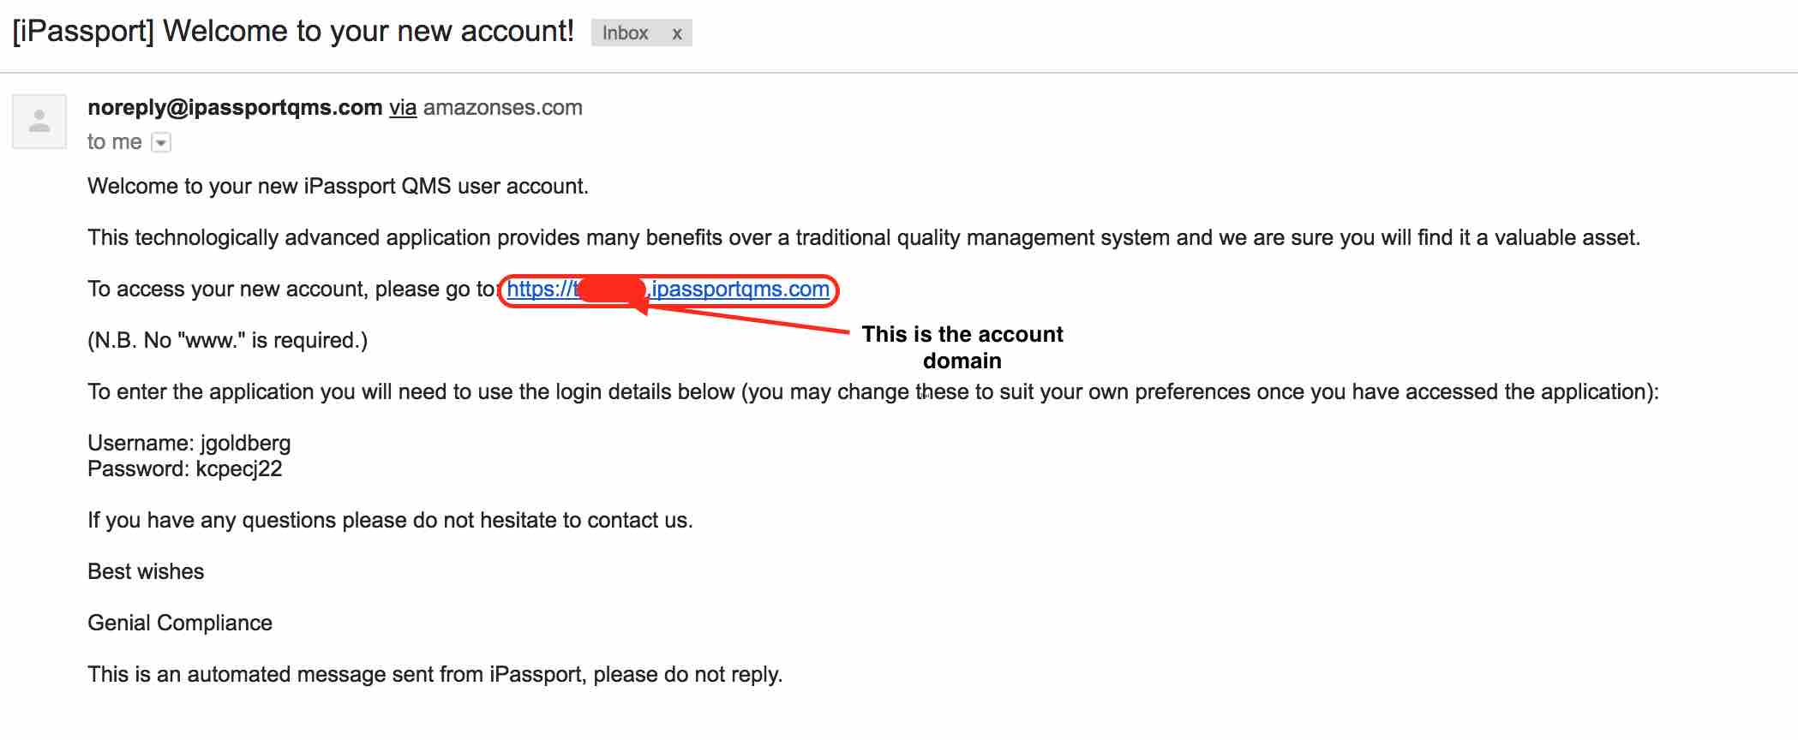
Task: Click 'Welcome to your new iPassport QMS' line
Action: [338, 186]
